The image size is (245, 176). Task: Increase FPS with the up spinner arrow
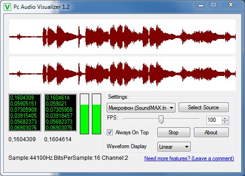point(225,119)
